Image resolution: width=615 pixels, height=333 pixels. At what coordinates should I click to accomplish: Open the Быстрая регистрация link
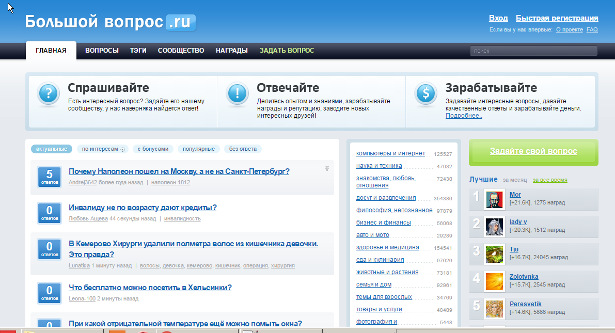pos(557,18)
